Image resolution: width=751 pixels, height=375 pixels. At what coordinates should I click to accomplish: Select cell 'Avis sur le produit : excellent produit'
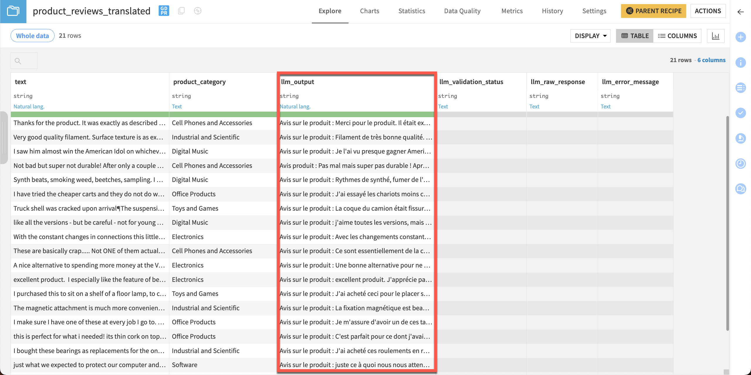click(x=357, y=279)
